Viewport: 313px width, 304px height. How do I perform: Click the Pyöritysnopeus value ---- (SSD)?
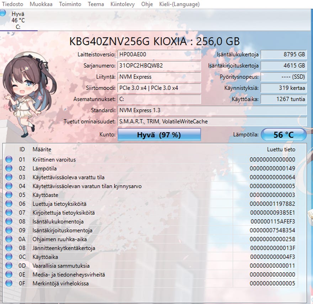(283, 77)
